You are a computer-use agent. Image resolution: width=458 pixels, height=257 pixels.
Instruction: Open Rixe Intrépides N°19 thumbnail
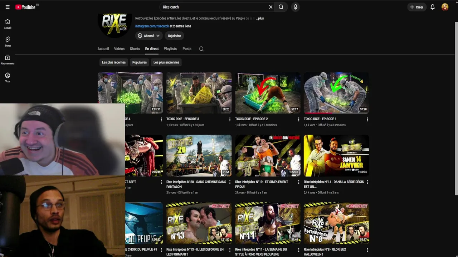268,156
